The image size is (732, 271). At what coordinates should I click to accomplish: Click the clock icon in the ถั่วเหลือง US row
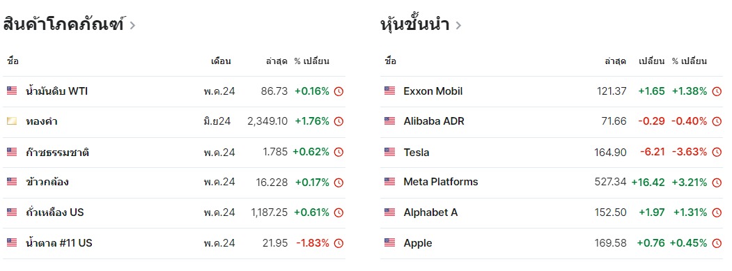[339, 213]
